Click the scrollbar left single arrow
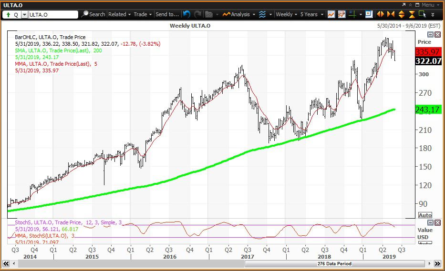The image size is (445, 271). [x=14, y=264]
